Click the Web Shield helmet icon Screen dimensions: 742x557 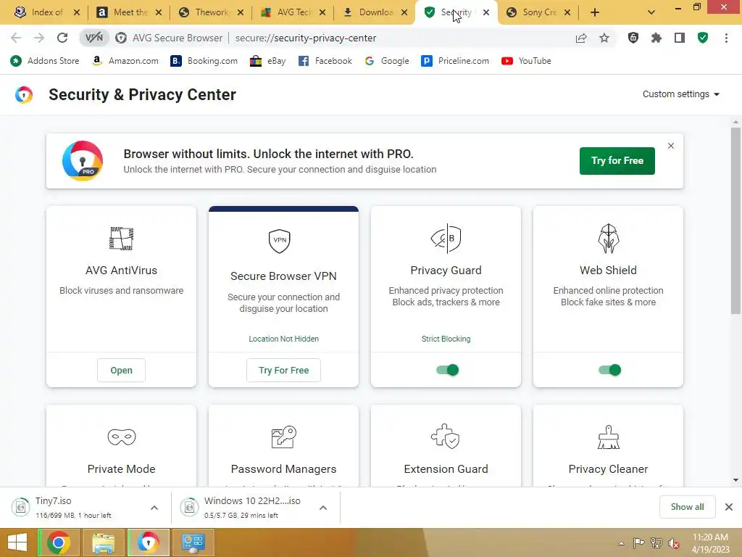608,238
